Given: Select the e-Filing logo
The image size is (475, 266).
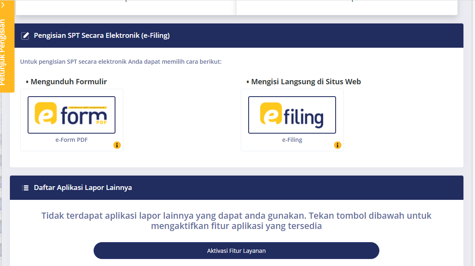Looking at the screenshot, I should click(292, 115).
